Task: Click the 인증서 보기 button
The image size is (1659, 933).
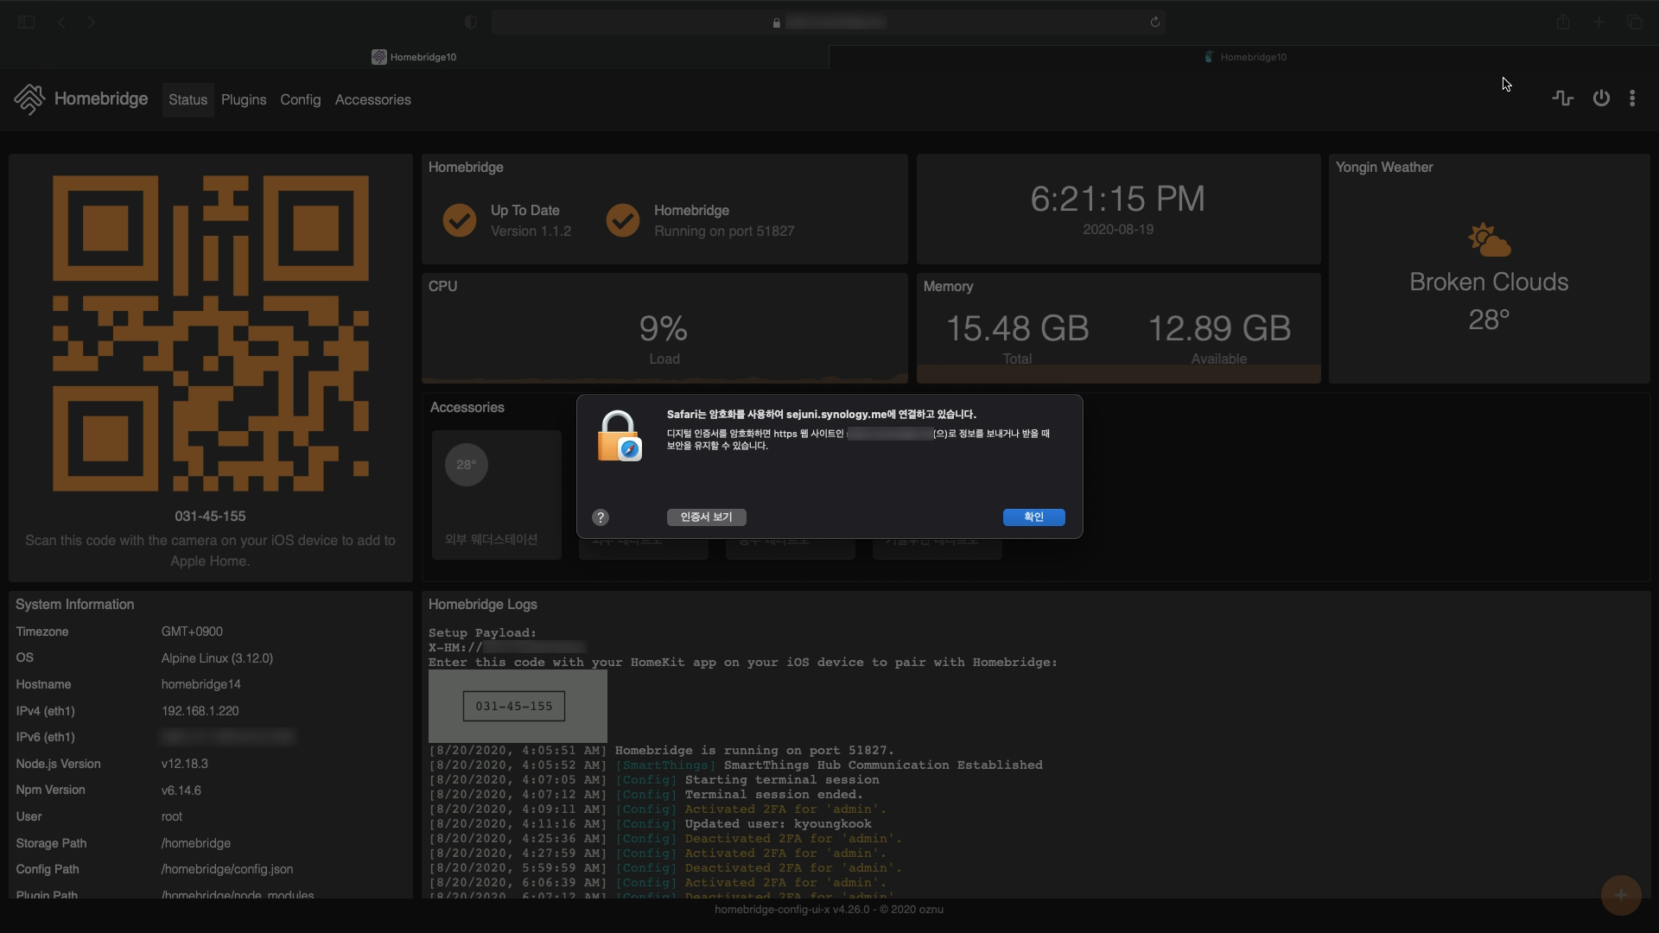Action: [706, 517]
